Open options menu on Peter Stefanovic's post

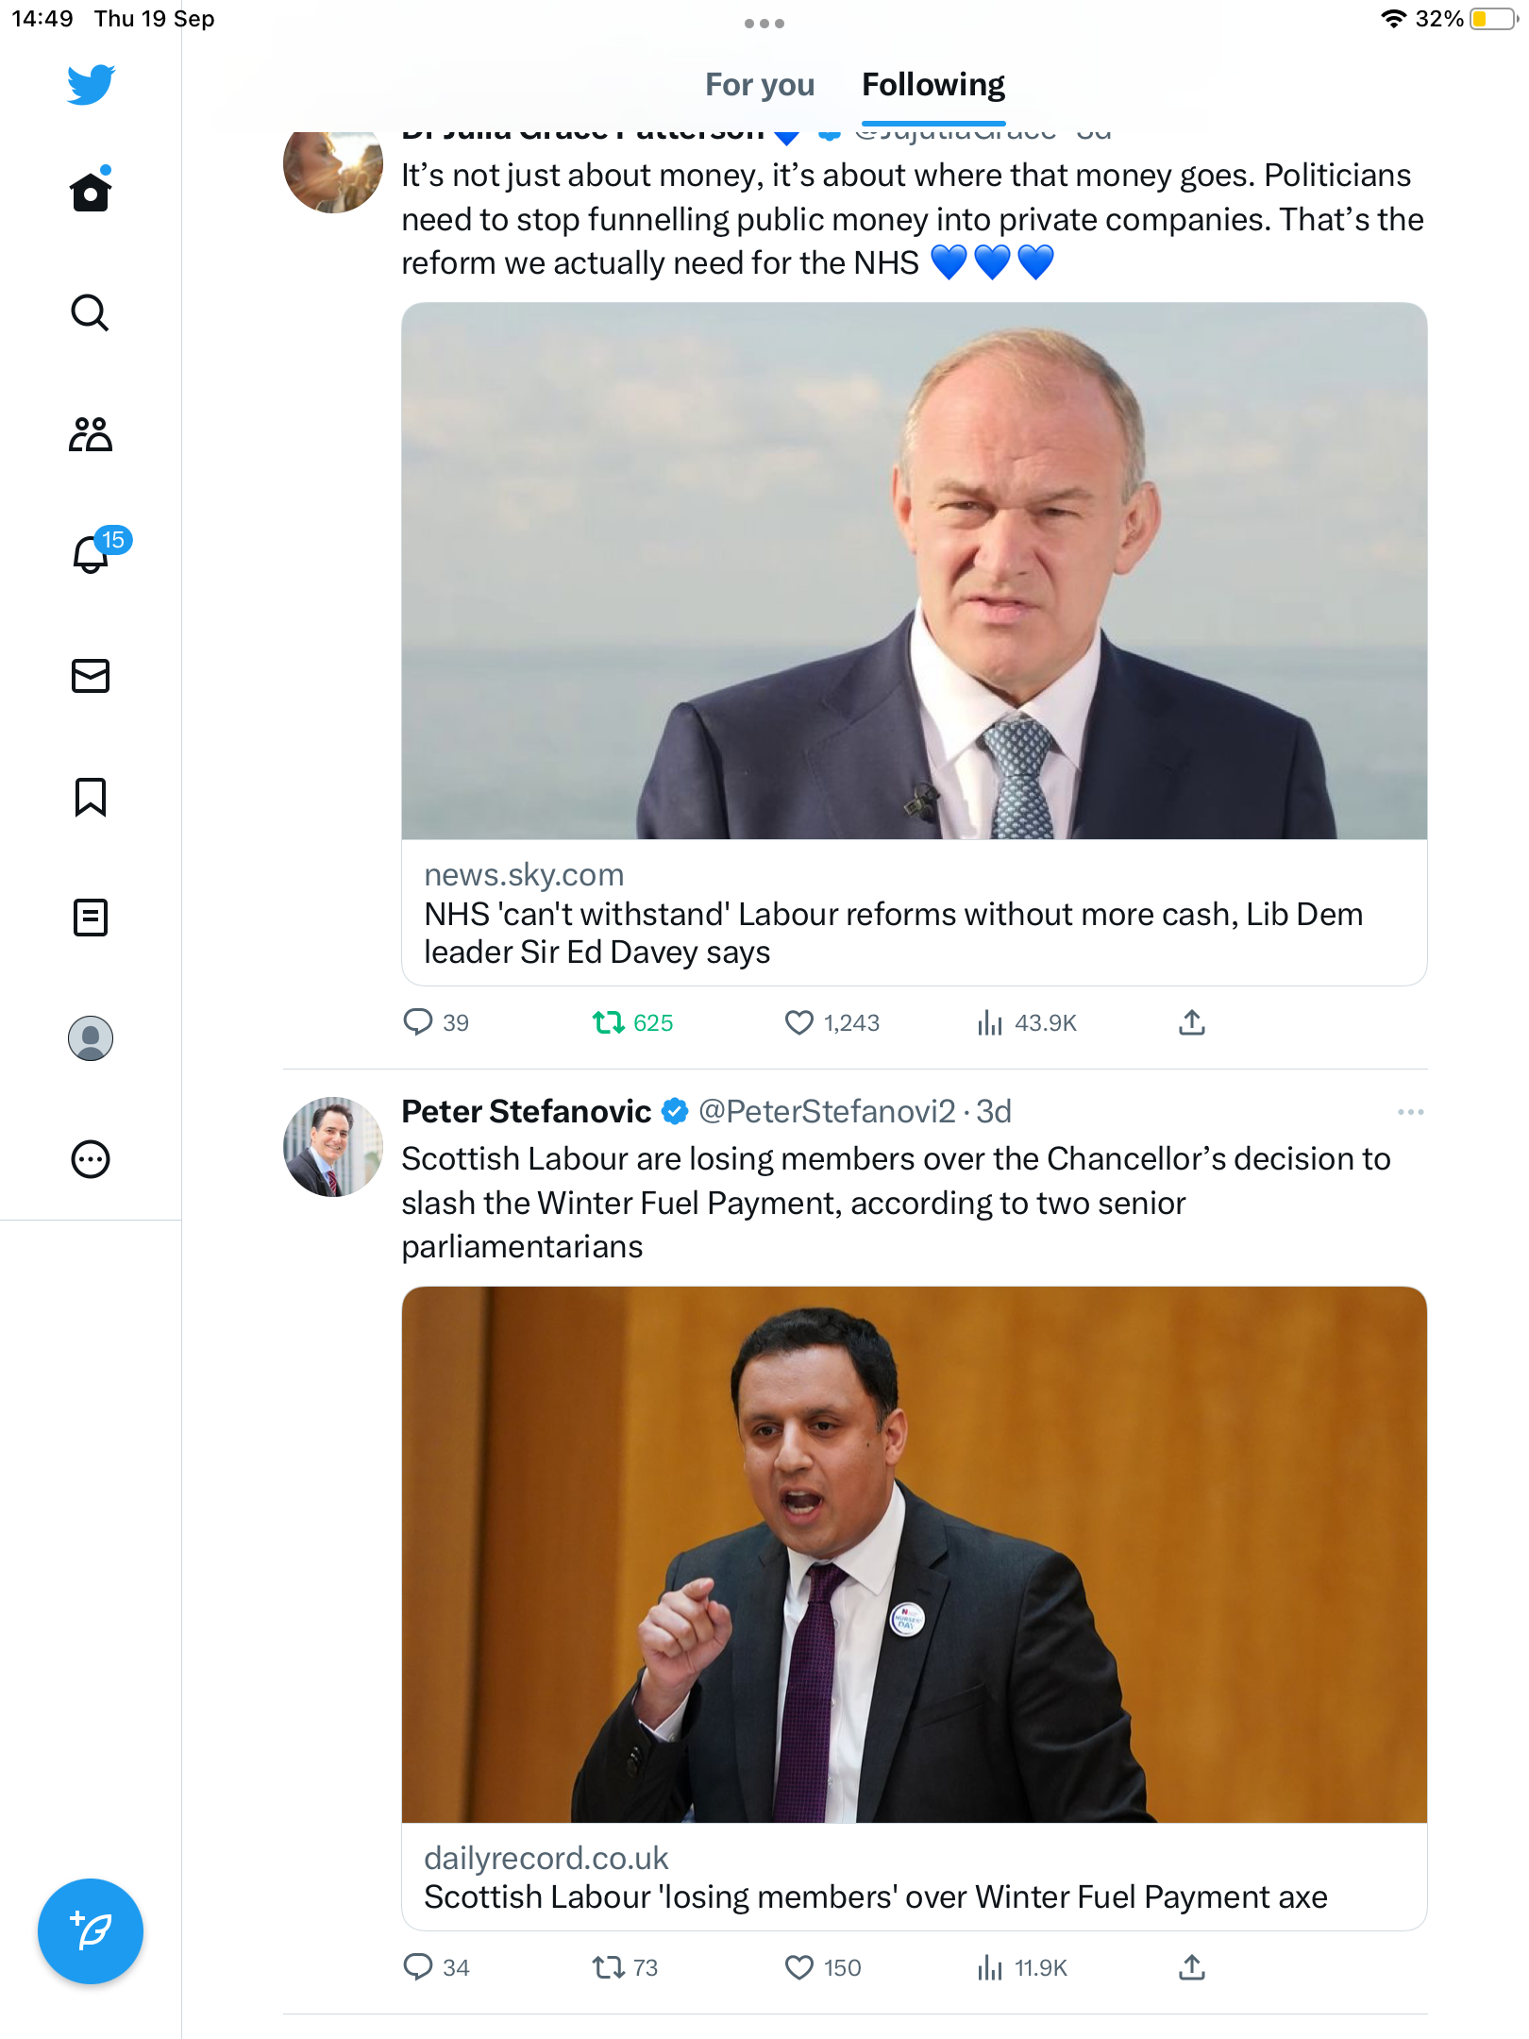pos(1410,1112)
